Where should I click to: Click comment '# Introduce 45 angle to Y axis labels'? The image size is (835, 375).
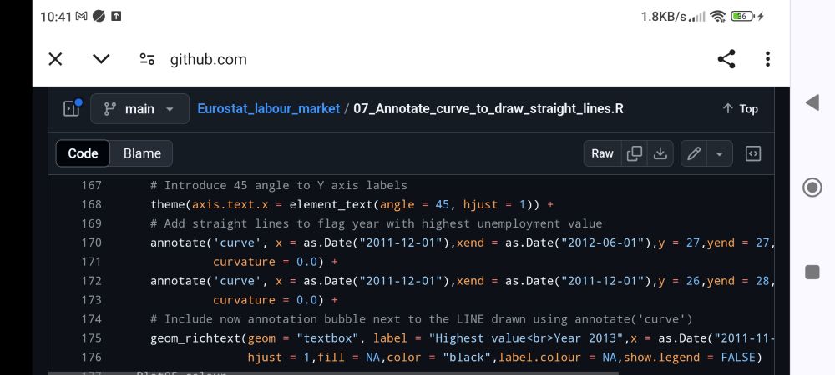279,185
